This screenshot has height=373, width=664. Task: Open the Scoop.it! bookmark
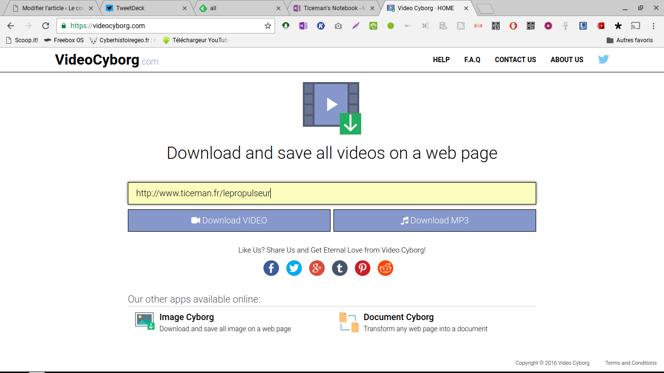click(x=22, y=40)
